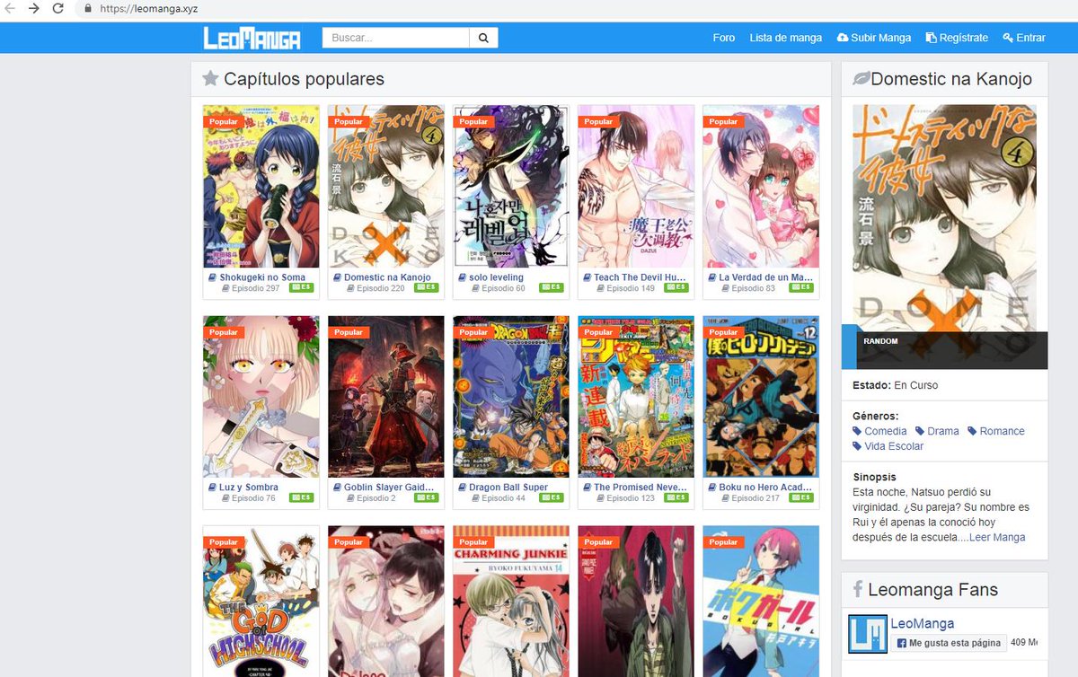
Task: Open the Charming Junkie cover
Action: point(511,601)
